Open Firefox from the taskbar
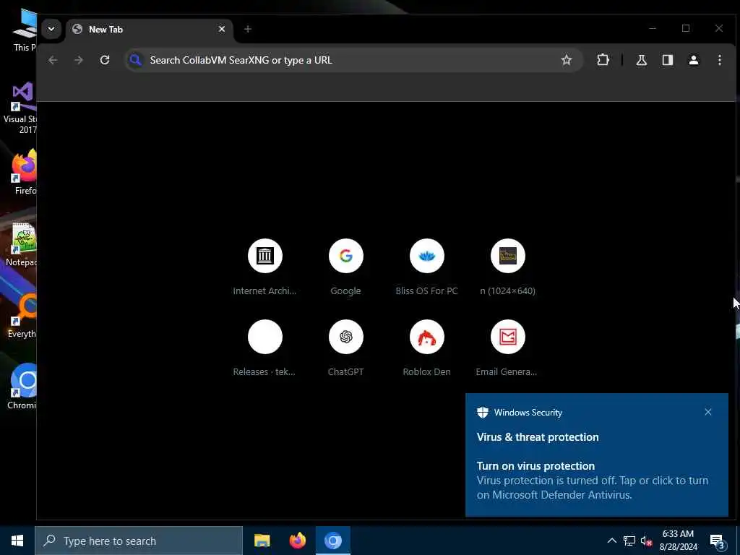740x555 pixels. (x=297, y=541)
